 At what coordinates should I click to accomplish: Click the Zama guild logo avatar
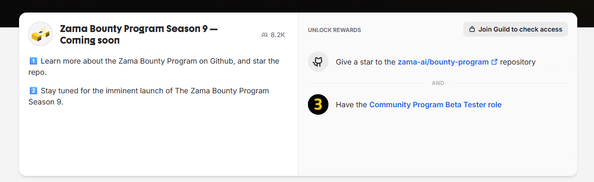click(40, 34)
